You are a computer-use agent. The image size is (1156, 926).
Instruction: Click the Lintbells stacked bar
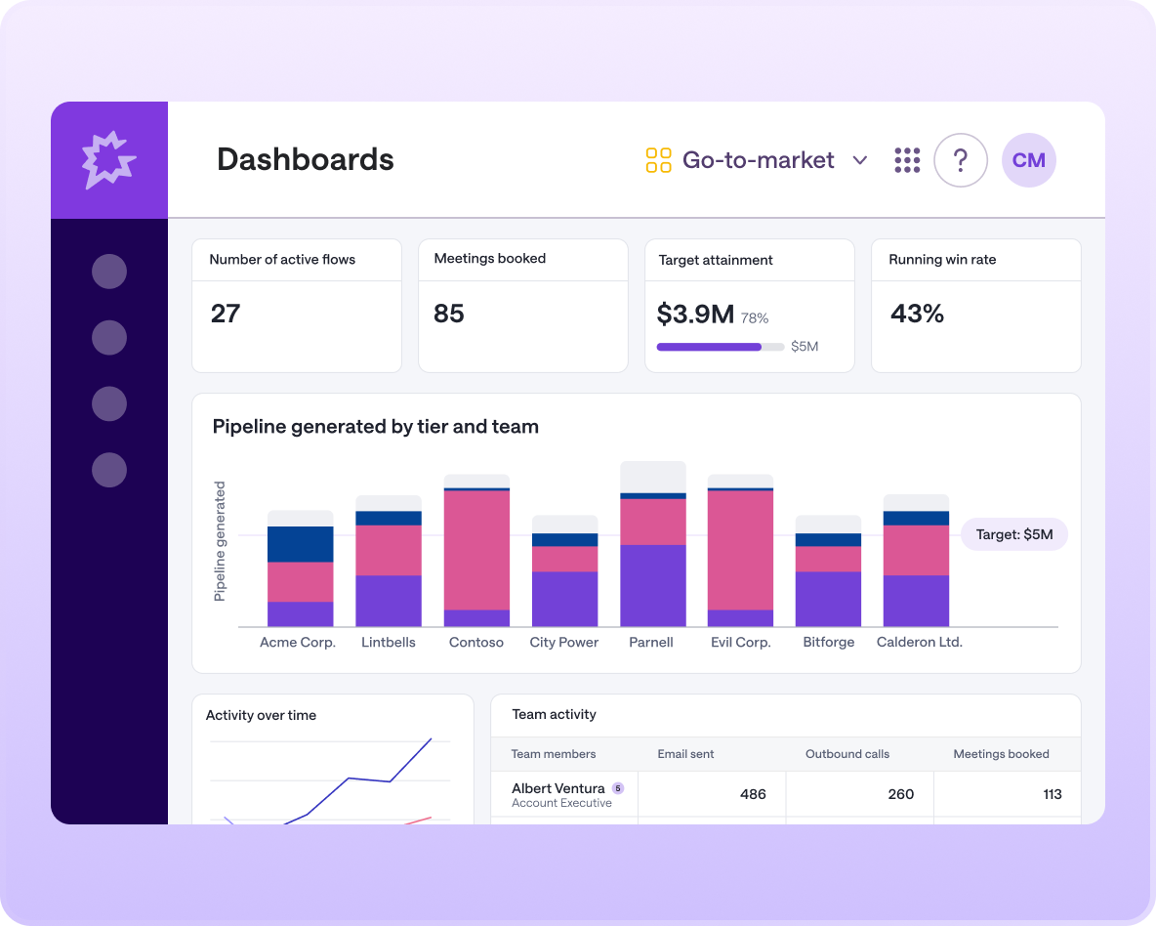pos(389,561)
